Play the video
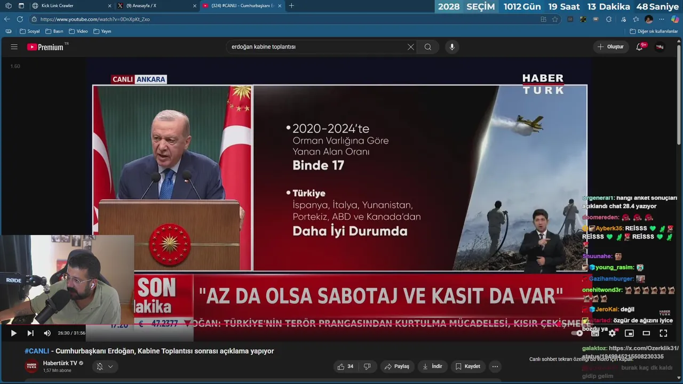Viewport: 683px width, 384px height. tap(13, 333)
